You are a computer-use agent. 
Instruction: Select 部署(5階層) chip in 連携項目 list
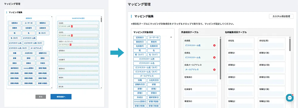15,78
